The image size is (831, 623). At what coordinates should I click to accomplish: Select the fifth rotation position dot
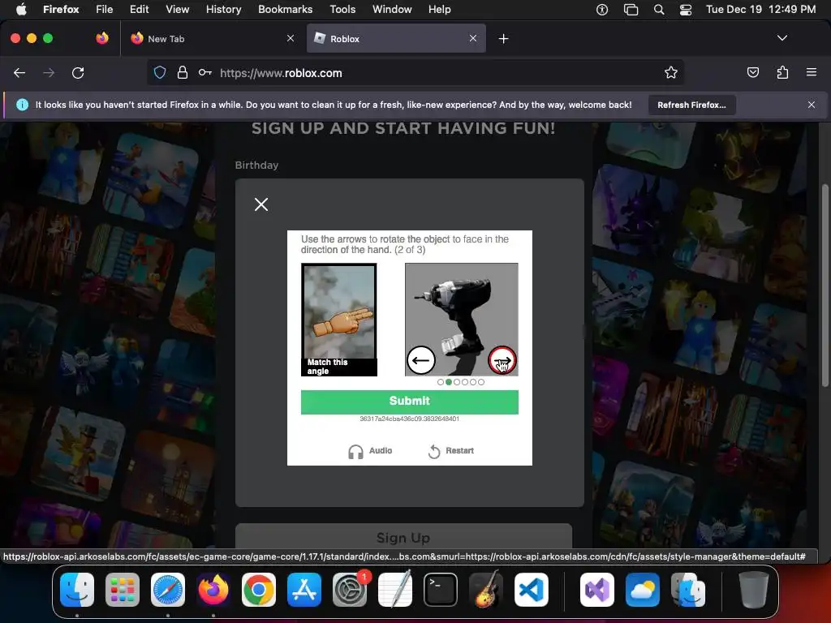(473, 382)
